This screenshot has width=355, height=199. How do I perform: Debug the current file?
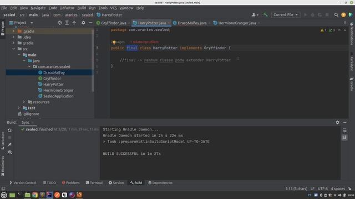pos(312,15)
